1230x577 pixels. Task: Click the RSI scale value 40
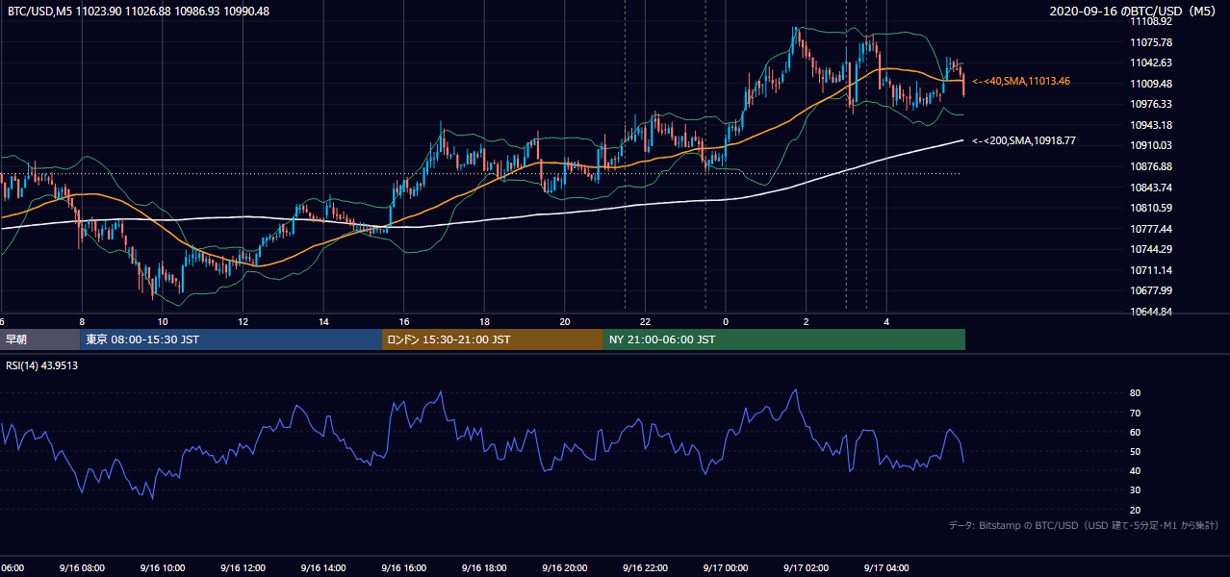pos(1135,470)
